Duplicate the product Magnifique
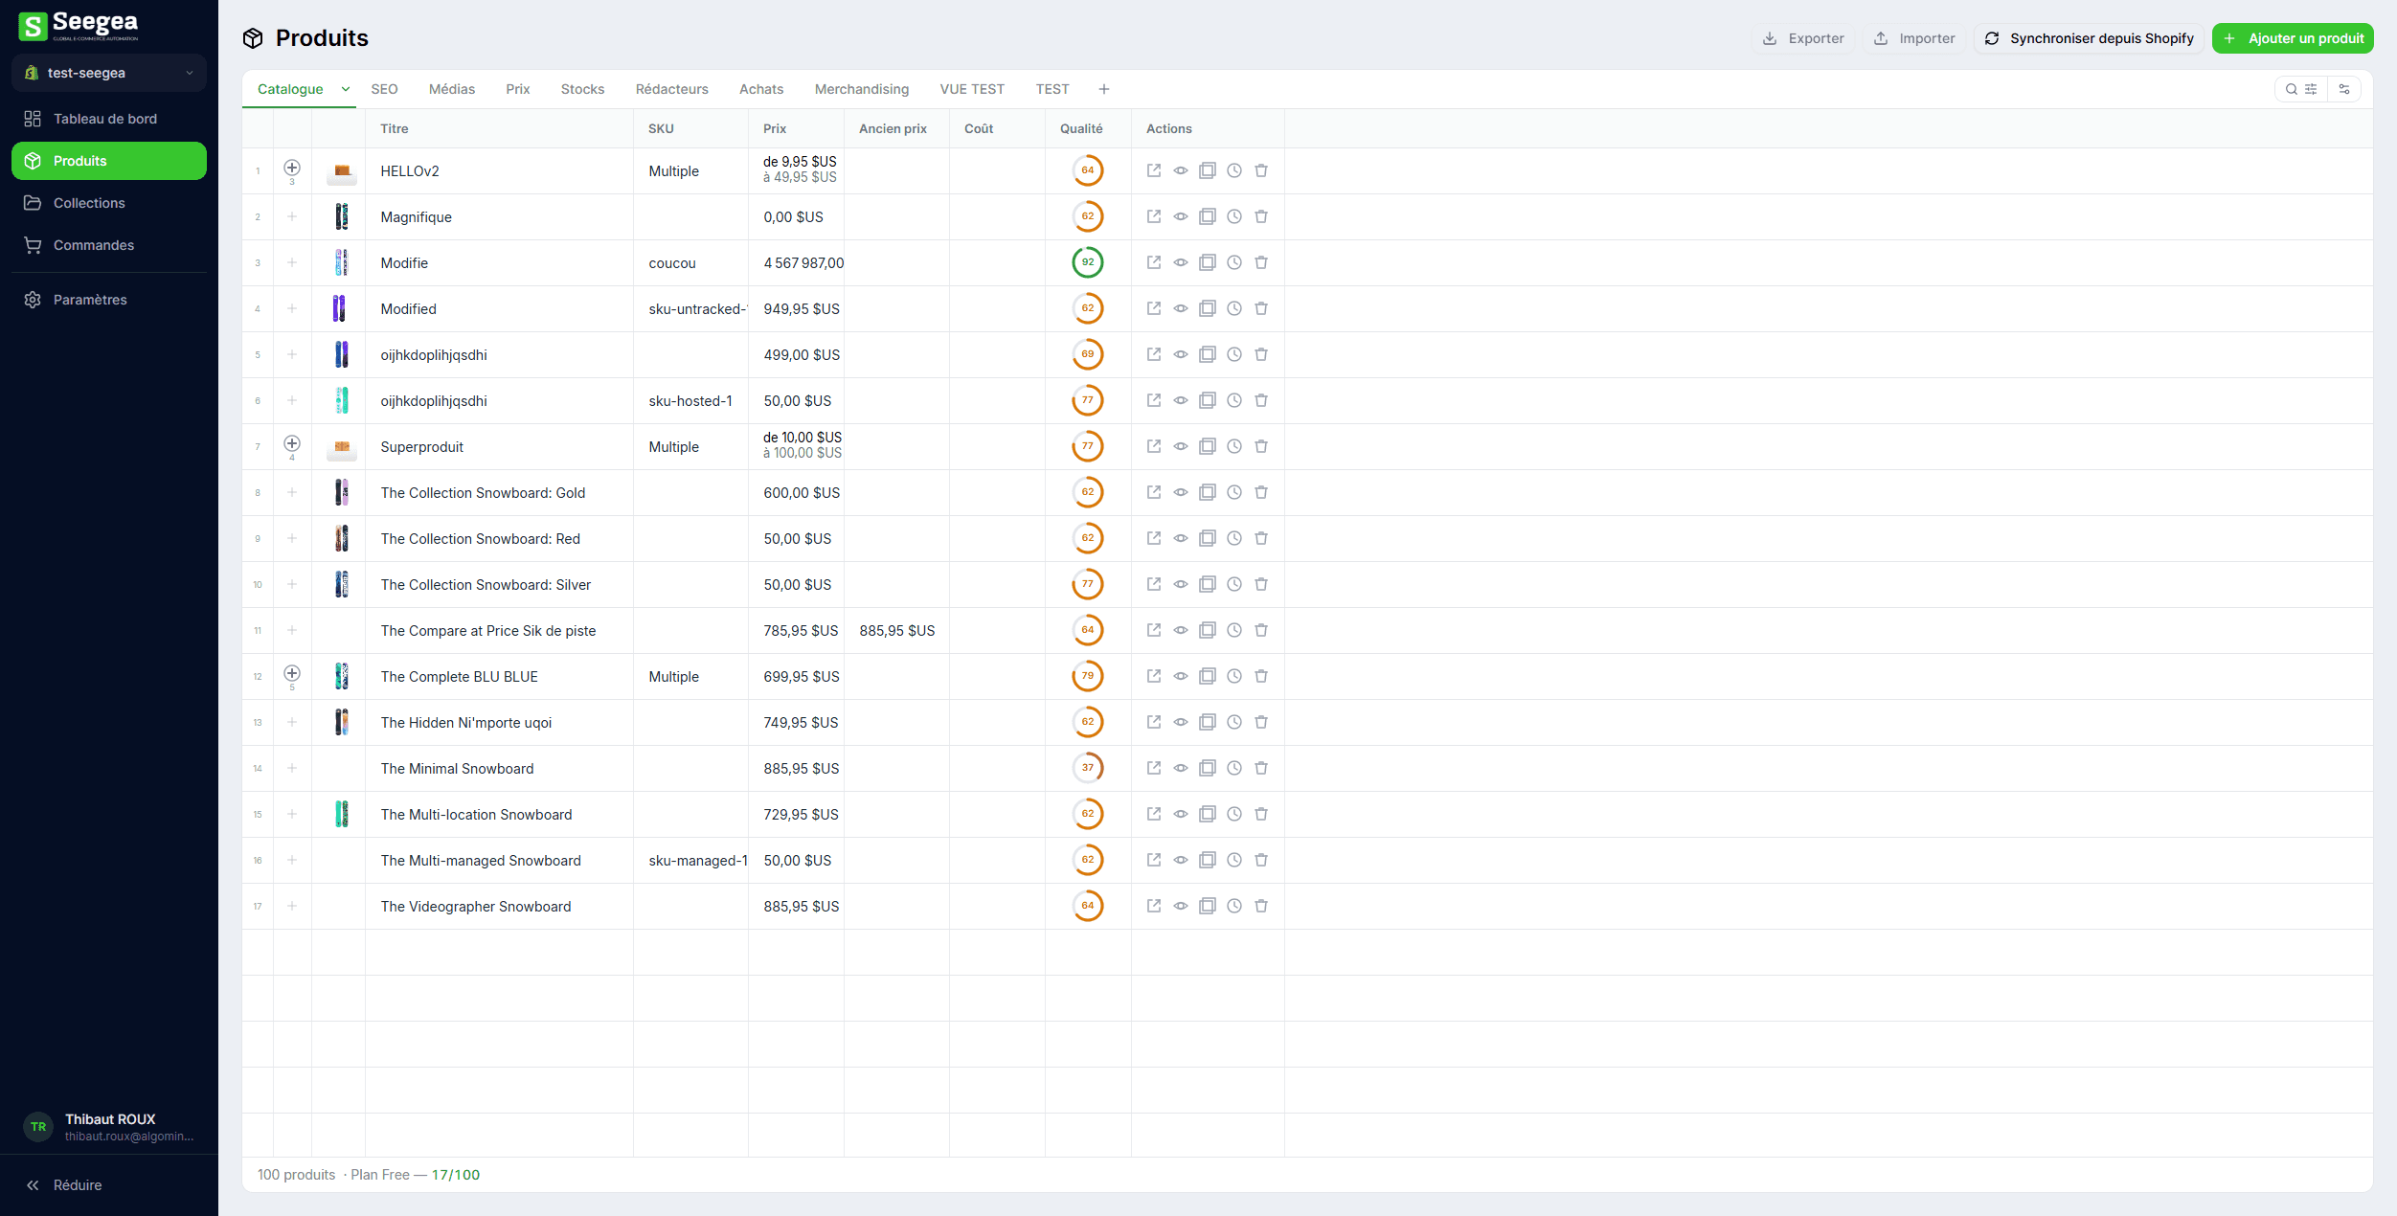Image resolution: width=2397 pixels, height=1216 pixels. pos(1207,216)
